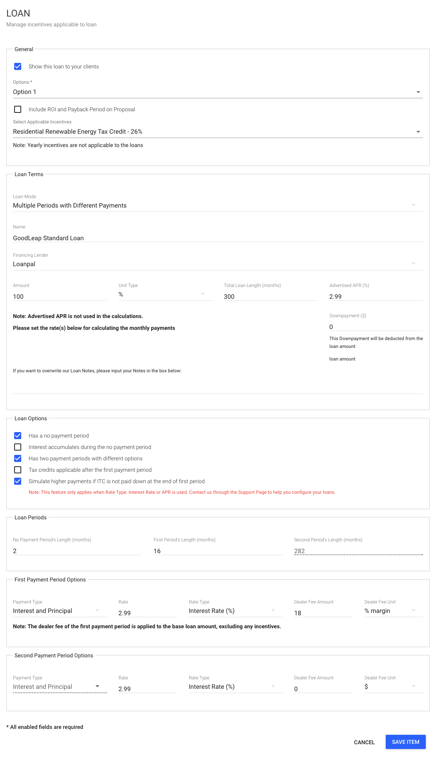The image size is (436, 758).
Task: Open the Unit Type dropdown
Action: (x=203, y=293)
